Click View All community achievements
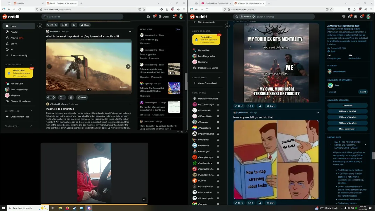The image size is (375, 211). click(363, 92)
